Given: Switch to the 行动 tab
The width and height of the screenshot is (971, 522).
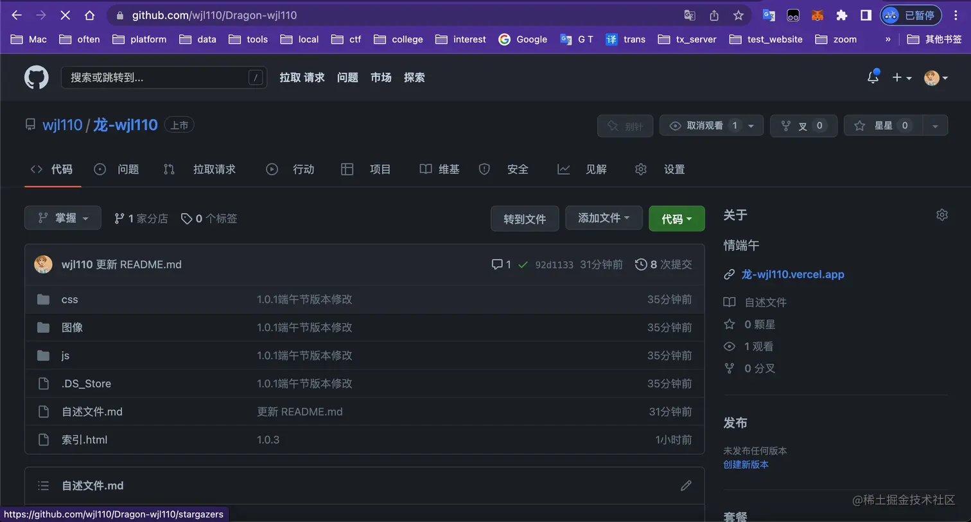Looking at the screenshot, I should (290, 169).
